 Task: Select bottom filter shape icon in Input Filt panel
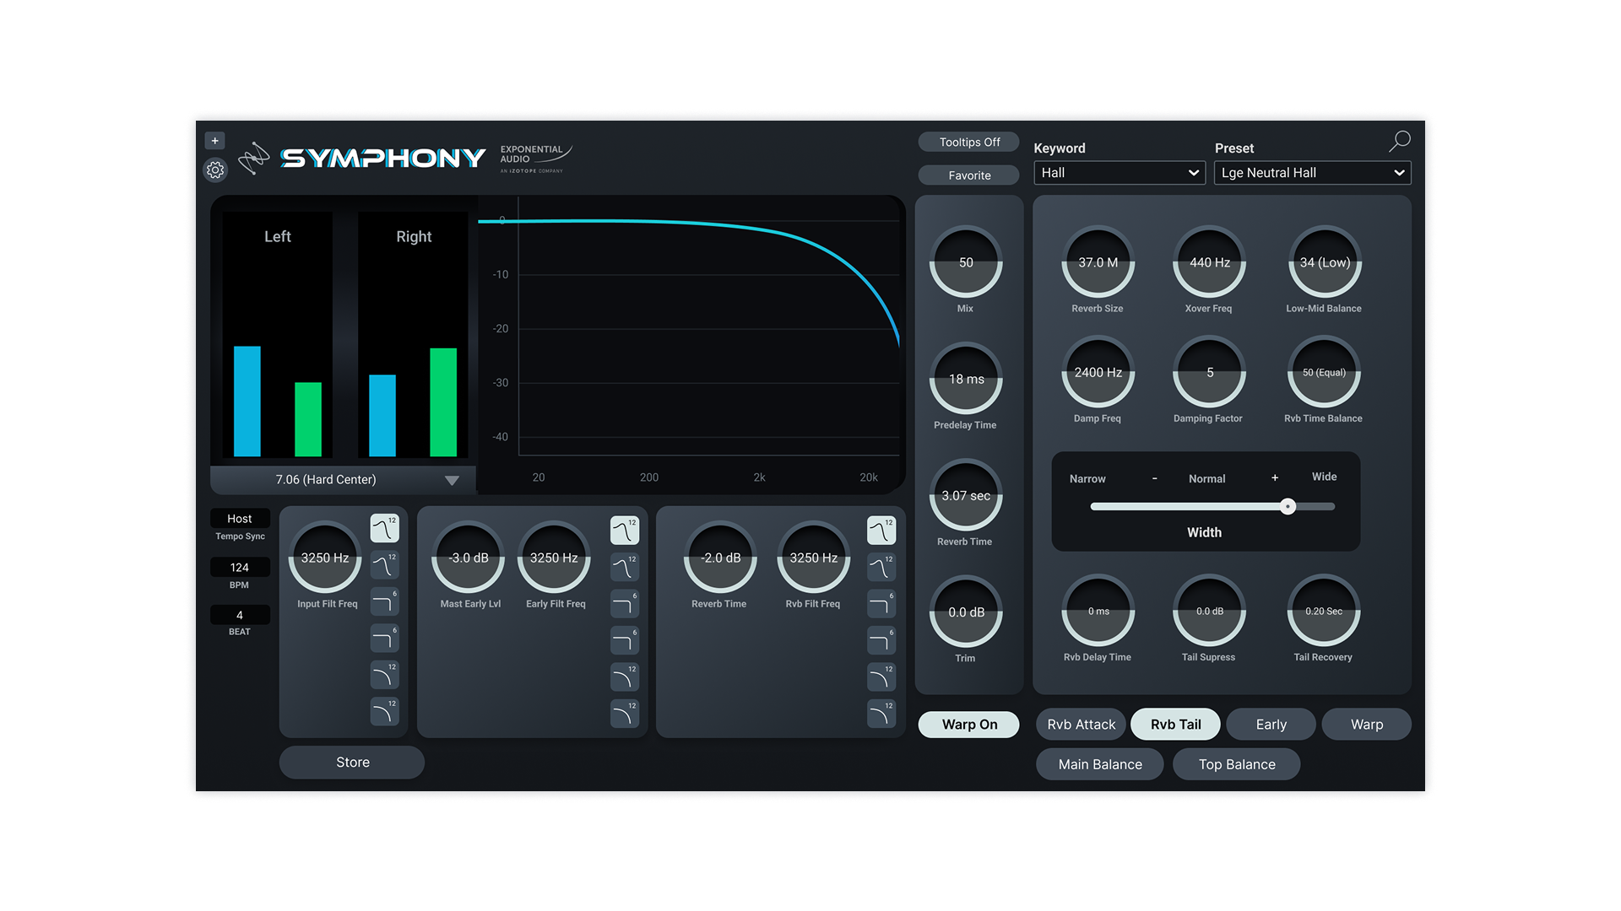coord(384,712)
